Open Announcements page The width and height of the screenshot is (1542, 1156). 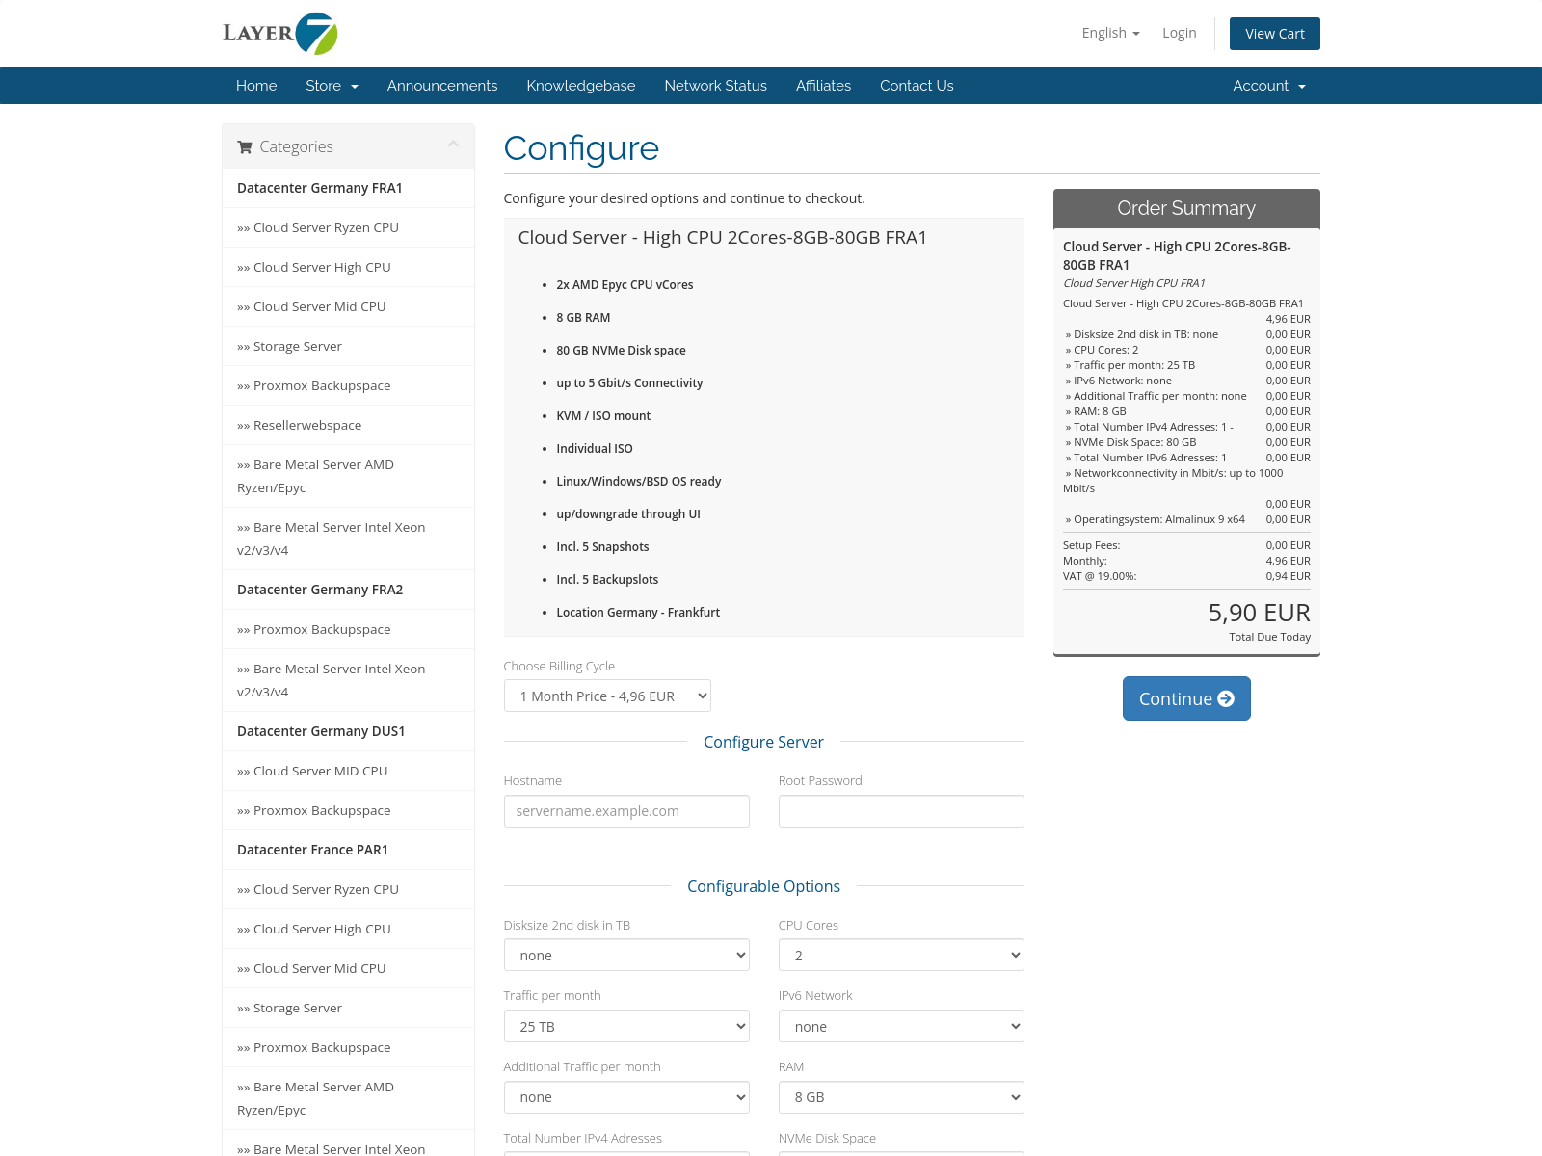pyautogui.click(x=442, y=86)
